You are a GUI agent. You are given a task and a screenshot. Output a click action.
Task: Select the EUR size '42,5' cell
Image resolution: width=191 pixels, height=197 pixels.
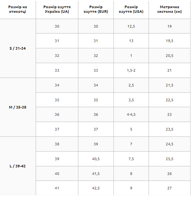[96, 188]
